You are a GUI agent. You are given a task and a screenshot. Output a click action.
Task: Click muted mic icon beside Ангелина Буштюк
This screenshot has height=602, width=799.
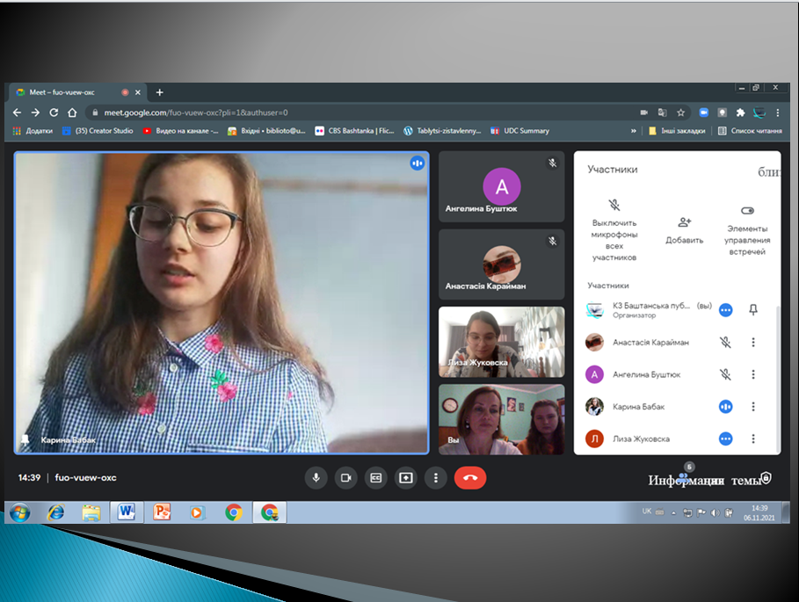click(x=725, y=374)
